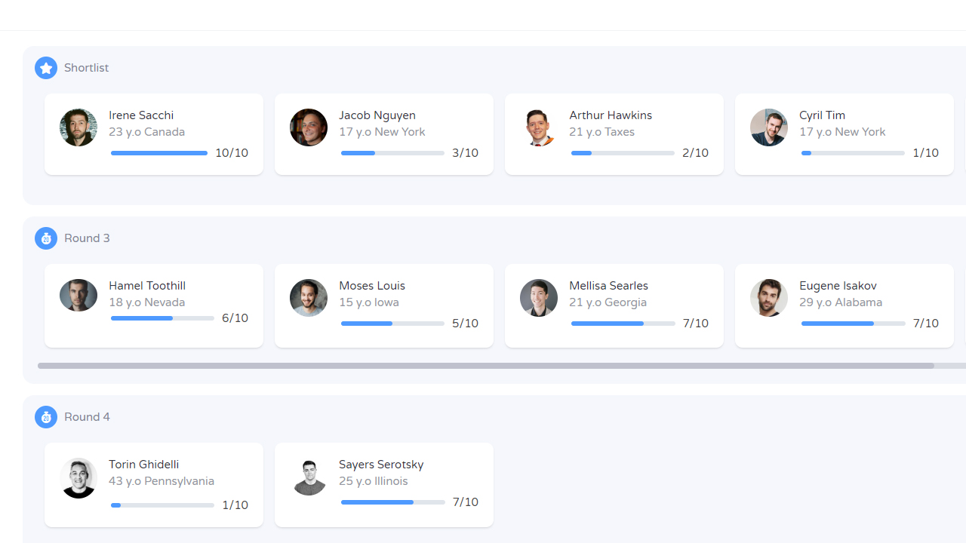
Task: Select Torin Ghidelli's avatar
Action: click(78, 477)
